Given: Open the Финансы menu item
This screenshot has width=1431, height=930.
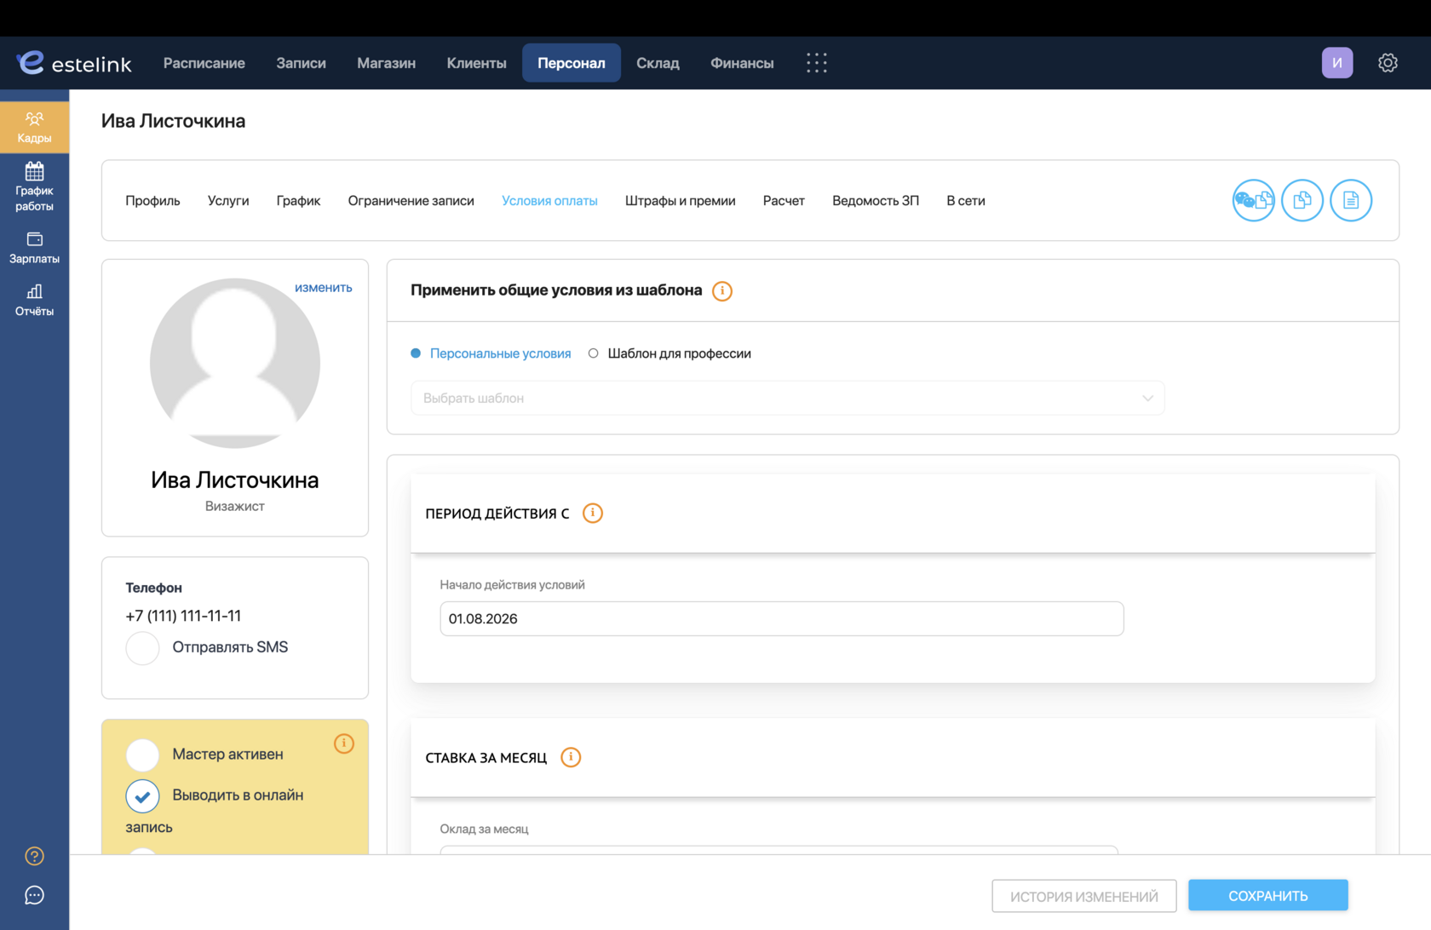Looking at the screenshot, I should [742, 63].
